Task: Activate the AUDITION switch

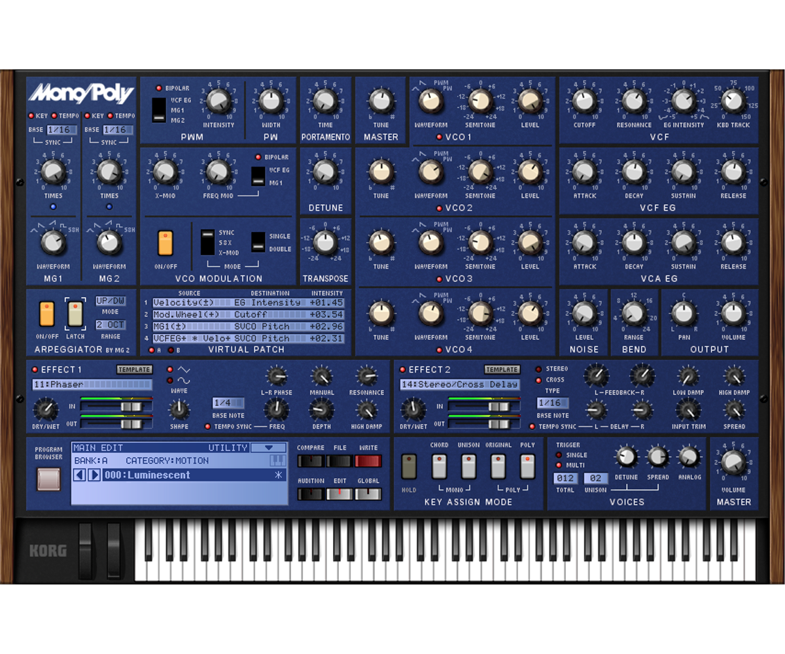Action: pyautogui.click(x=310, y=494)
